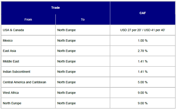Viewport: 176px width, 109px height.
Task: Select the From sub-header cell
Action: [28, 19]
